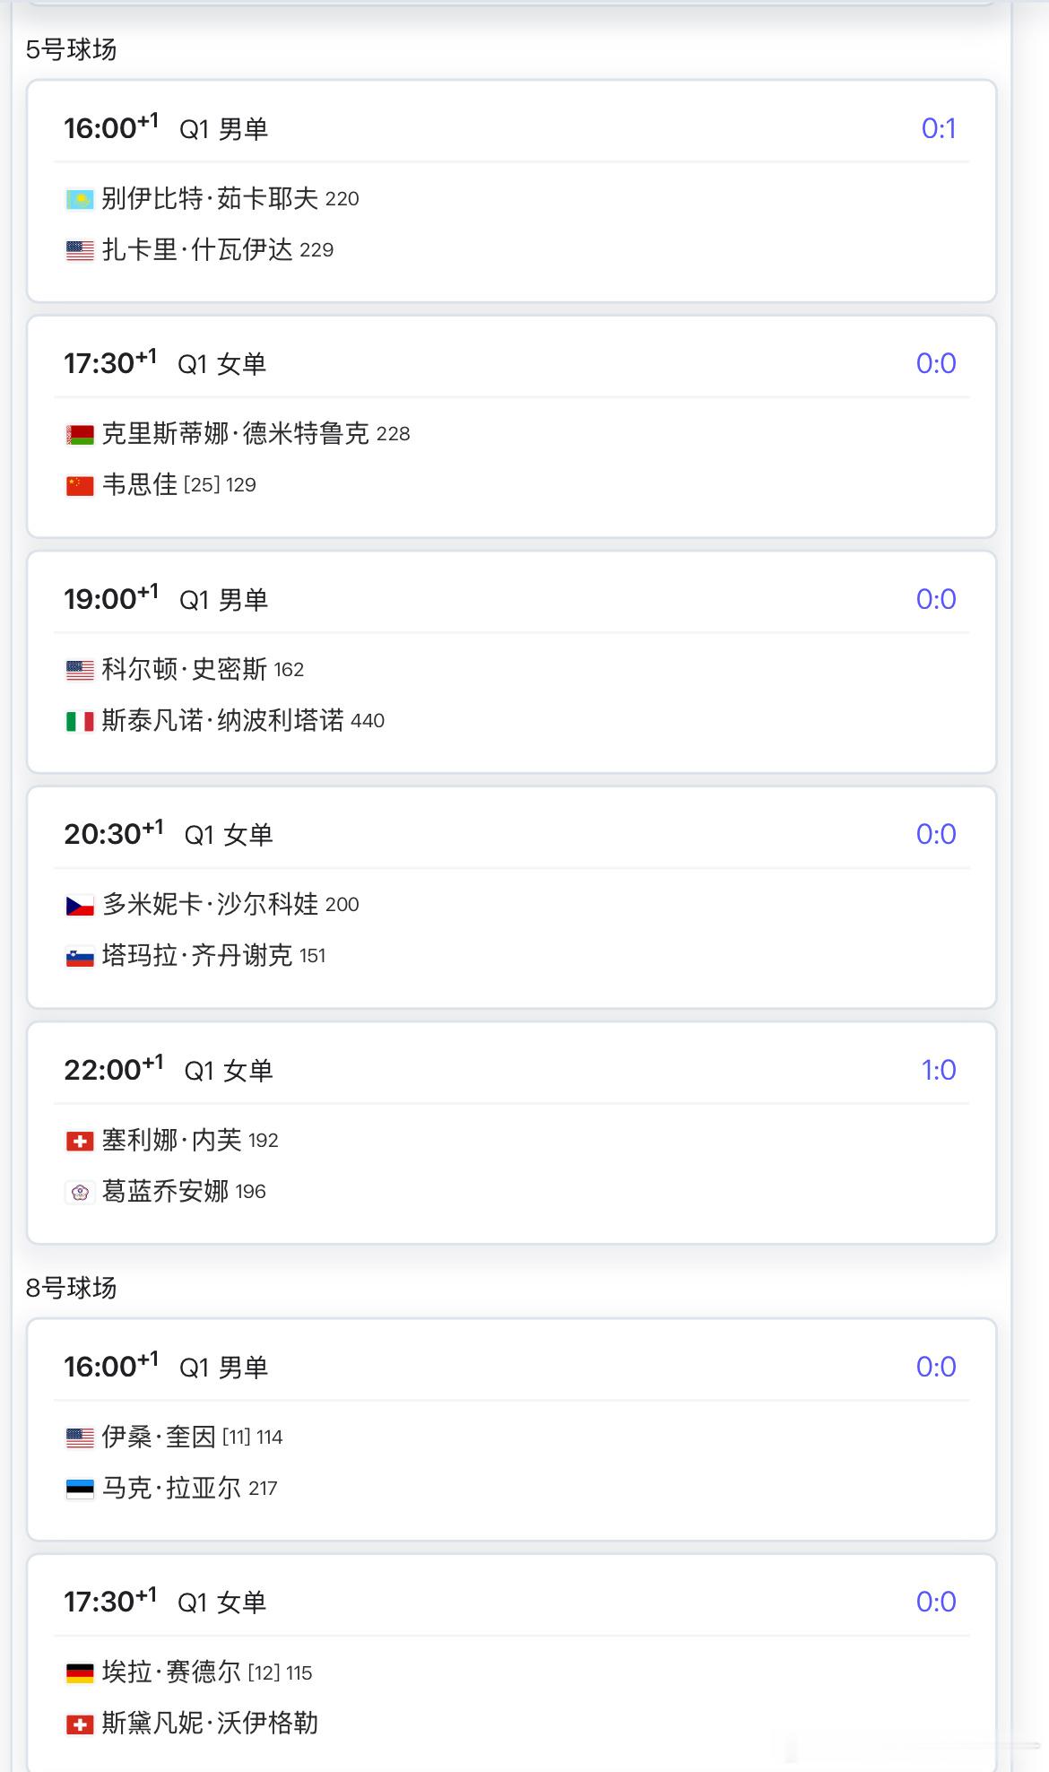Click Slovenia flag beside 塔玛拉·齐丹谢克
This screenshot has width=1049, height=1772.
point(80,956)
